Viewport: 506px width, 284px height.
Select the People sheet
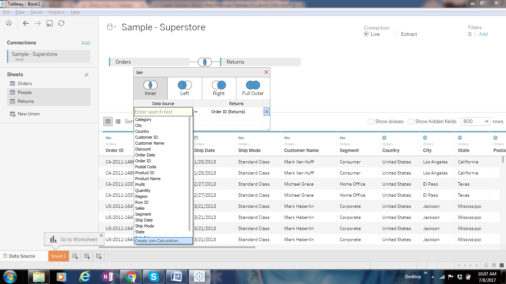click(49, 92)
